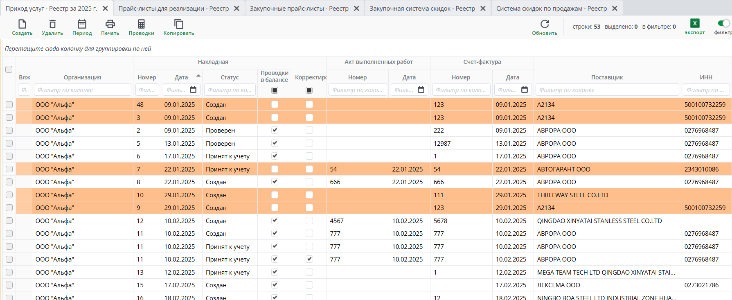Open Система скидок по продажам tab
This screenshot has width=732, height=300.
click(x=551, y=8)
